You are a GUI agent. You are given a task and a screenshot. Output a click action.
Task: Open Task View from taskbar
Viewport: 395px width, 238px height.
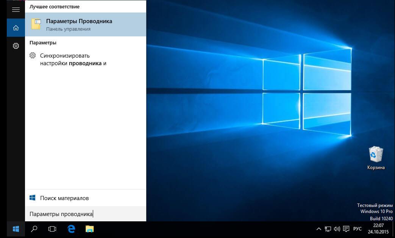click(52, 229)
